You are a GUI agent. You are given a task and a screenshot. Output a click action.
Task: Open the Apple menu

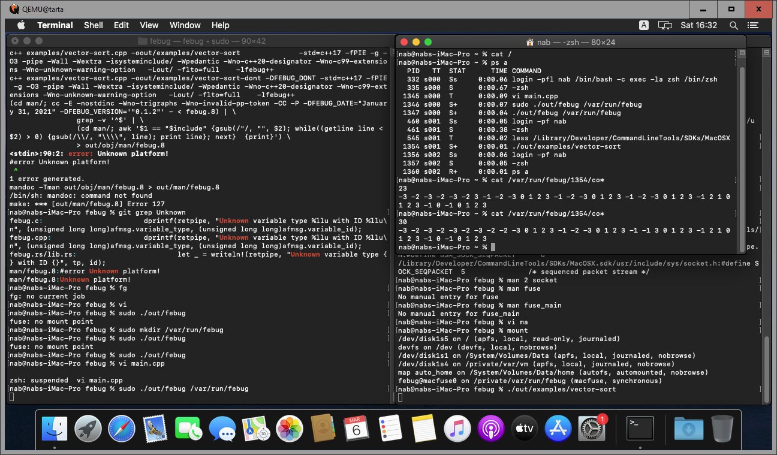click(x=22, y=25)
